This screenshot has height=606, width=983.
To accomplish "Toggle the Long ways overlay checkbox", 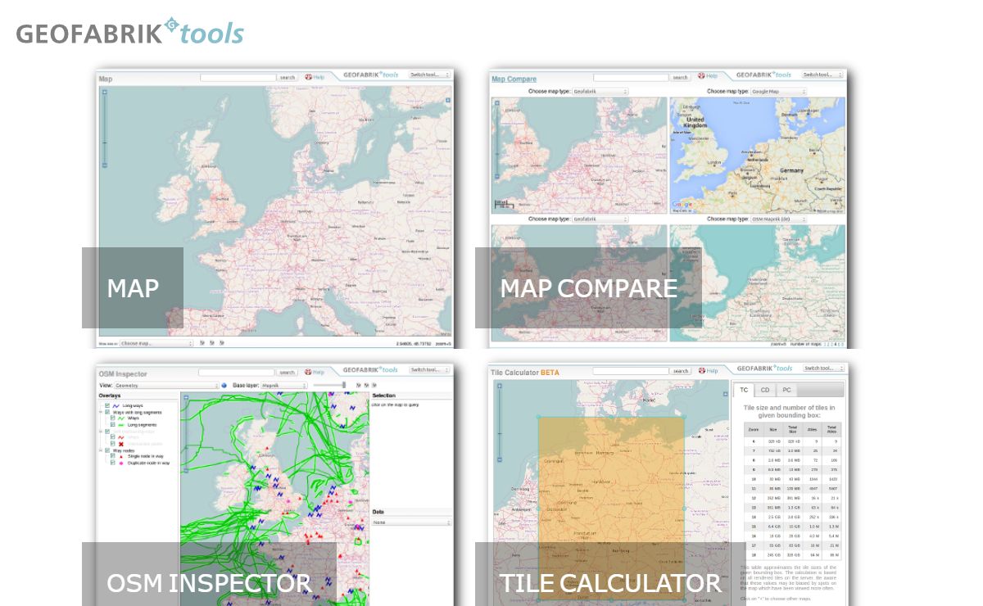I will tap(107, 405).
